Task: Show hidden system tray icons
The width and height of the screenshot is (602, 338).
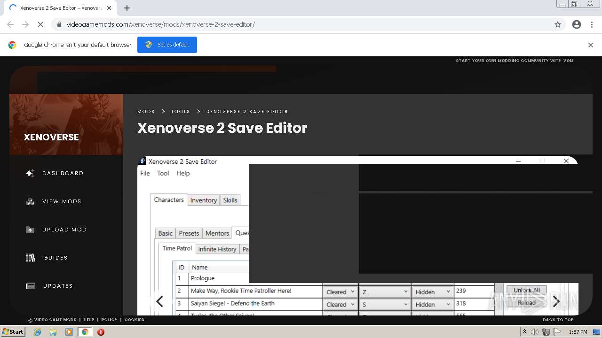Action: click(x=524, y=332)
